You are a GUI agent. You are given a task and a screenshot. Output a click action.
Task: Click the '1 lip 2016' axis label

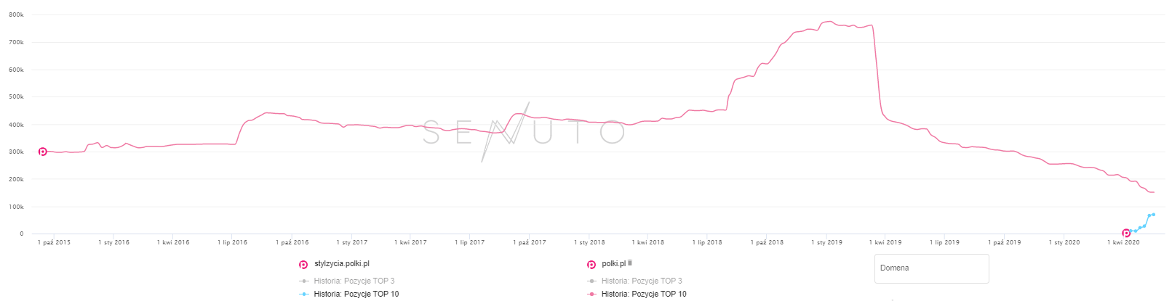[232, 242]
